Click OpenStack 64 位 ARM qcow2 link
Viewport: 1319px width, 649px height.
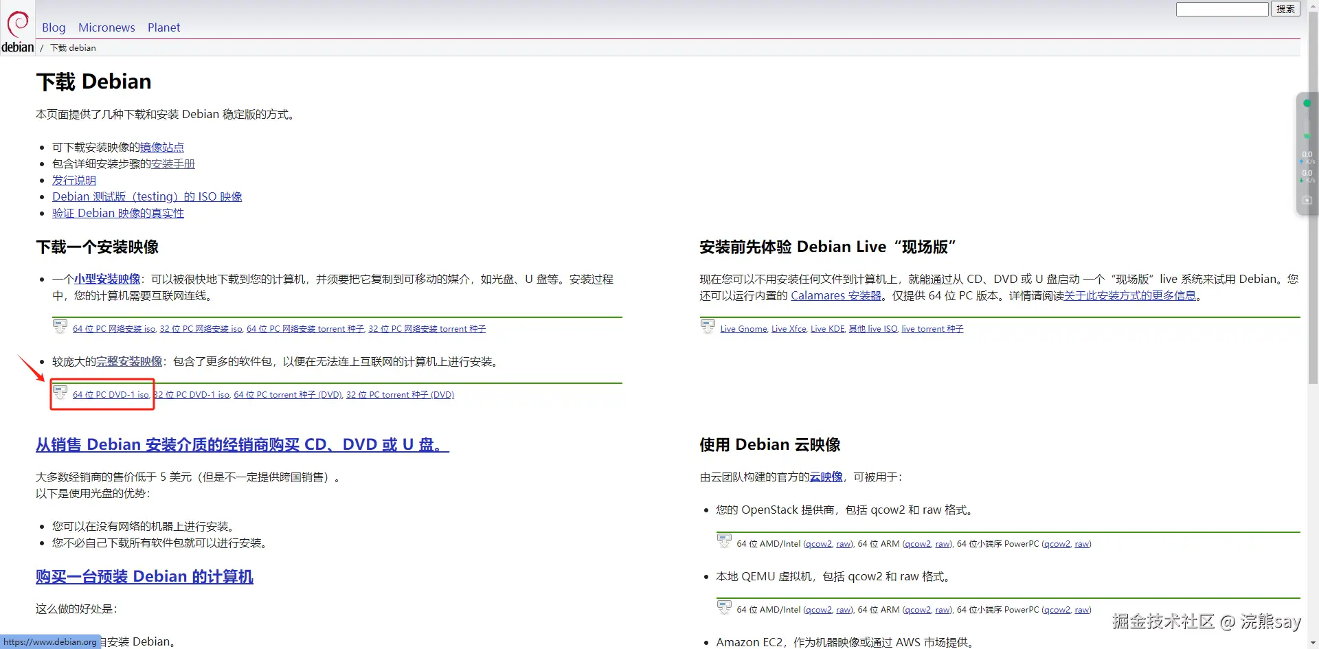[918, 544]
